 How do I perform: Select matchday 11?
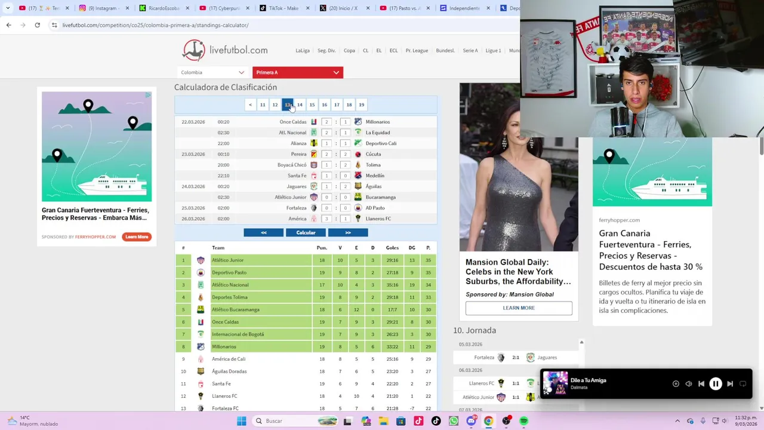point(263,105)
